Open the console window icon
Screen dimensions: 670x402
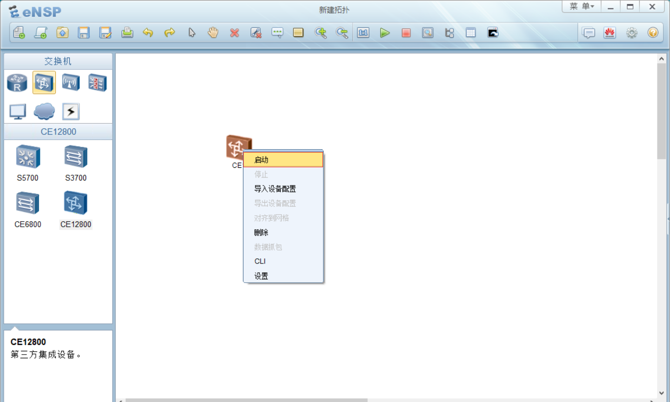(493, 33)
